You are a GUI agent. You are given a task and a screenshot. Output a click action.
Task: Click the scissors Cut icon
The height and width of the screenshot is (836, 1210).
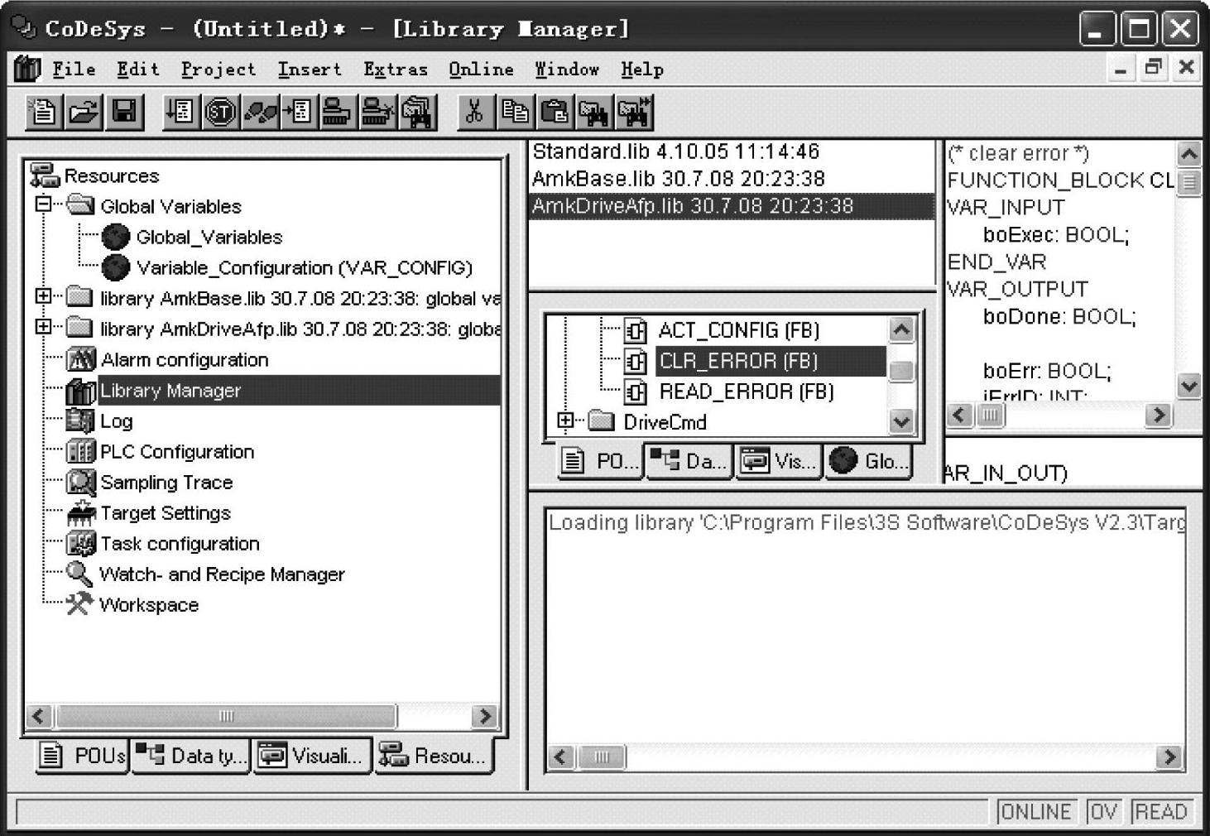pyautogui.click(x=474, y=112)
